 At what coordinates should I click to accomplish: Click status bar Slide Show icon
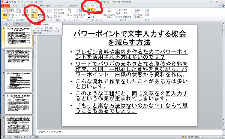coord(192,137)
